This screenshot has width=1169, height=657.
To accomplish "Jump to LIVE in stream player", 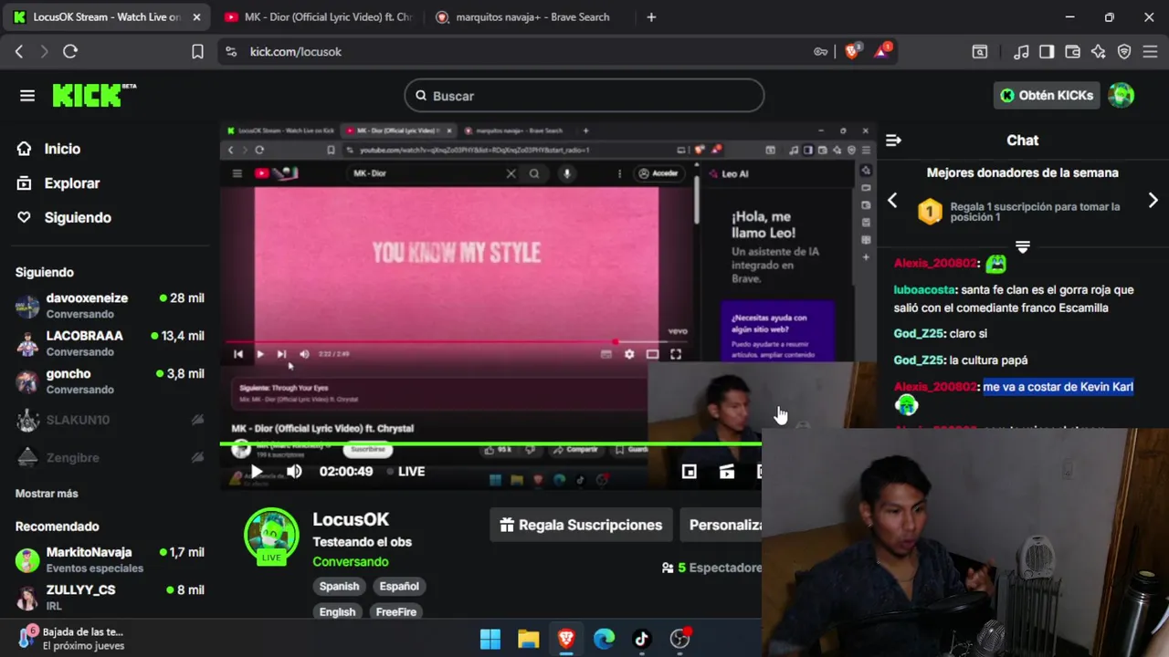I will pos(405,472).
